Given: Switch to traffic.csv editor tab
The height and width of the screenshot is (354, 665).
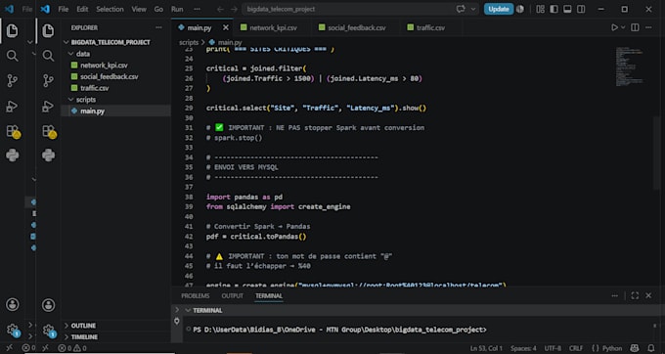Looking at the screenshot, I should pyautogui.click(x=430, y=27).
